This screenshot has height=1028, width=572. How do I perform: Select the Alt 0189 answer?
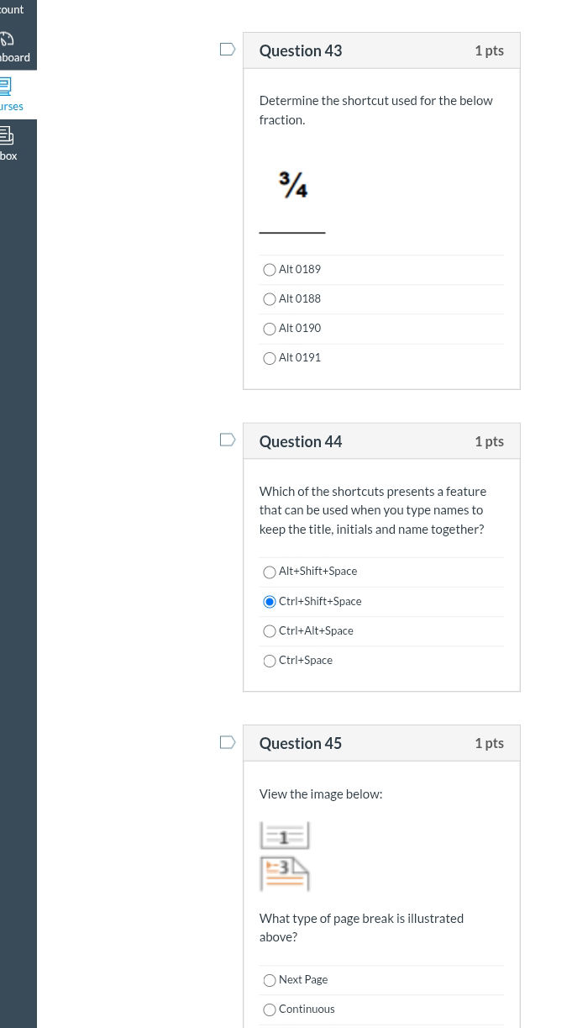coord(269,269)
